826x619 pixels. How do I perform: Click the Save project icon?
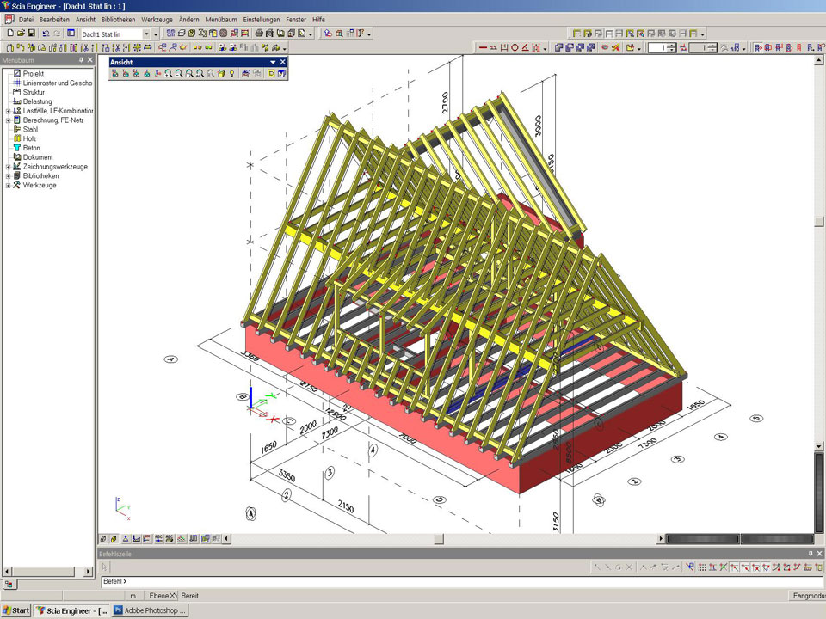coord(32,34)
